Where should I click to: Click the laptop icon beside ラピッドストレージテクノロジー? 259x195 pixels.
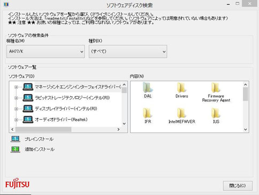pos(28,98)
